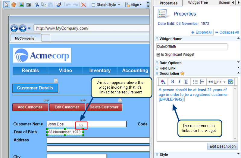Cut selection with the scissors icon

37,5
